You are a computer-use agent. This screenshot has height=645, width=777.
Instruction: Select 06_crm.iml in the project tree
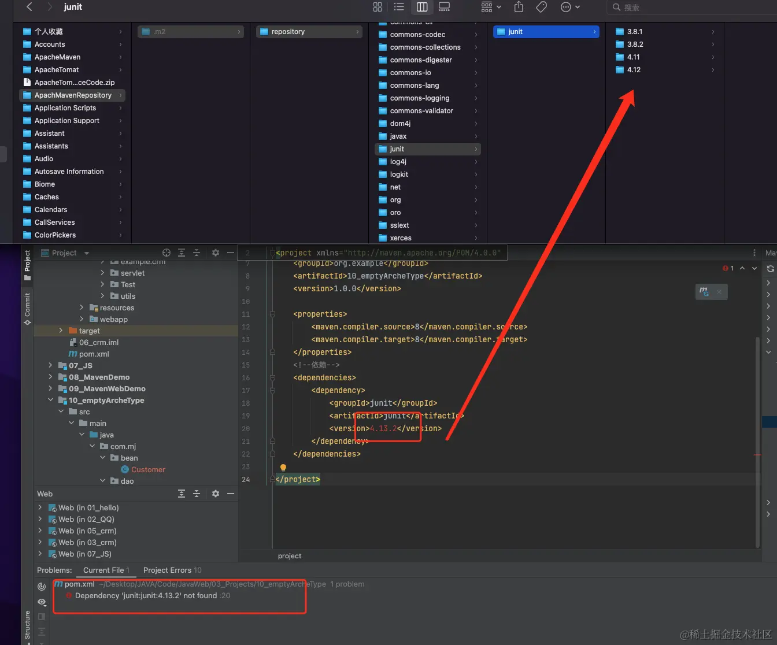tap(94, 343)
